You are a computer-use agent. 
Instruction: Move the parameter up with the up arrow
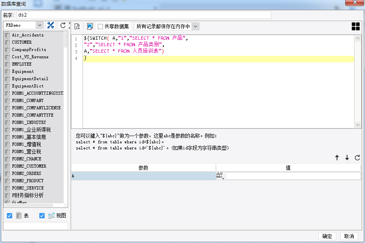click(337, 158)
